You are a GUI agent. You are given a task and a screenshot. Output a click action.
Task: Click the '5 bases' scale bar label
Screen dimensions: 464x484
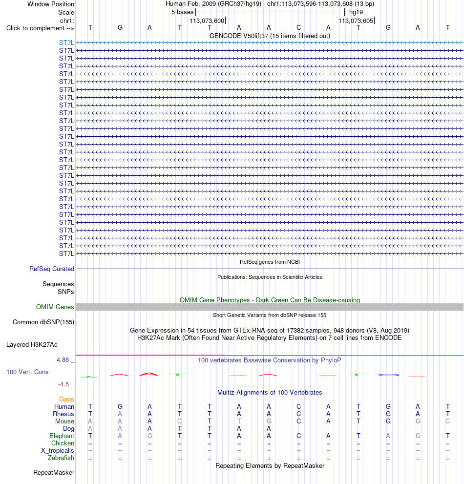point(183,12)
